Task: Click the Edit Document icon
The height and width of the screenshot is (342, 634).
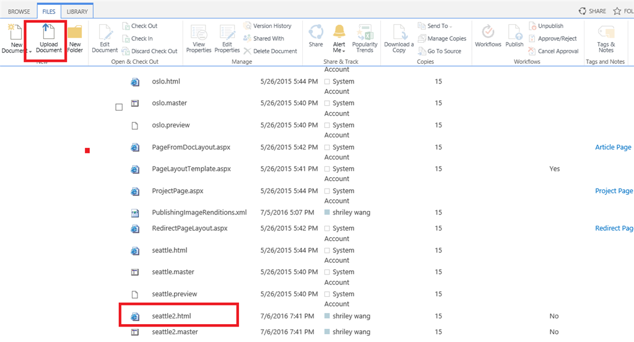Action: [x=105, y=39]
